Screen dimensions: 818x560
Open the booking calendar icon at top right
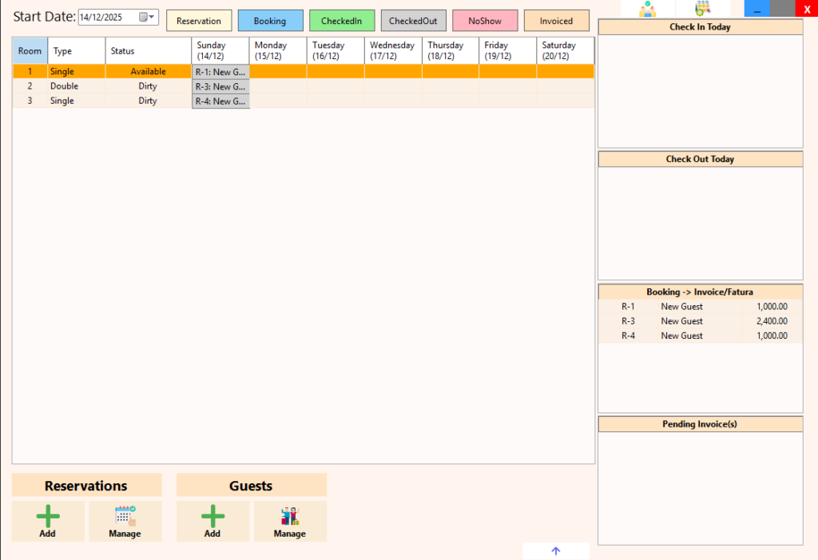coord(705,9)
